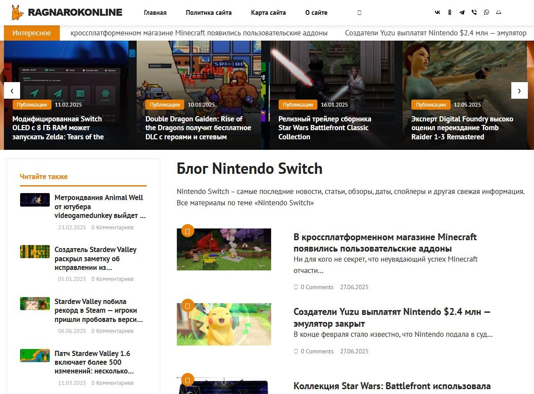Click Animal Well sidebar thumbnail
This screenshot has width=534, height=394.
(35, 200)
